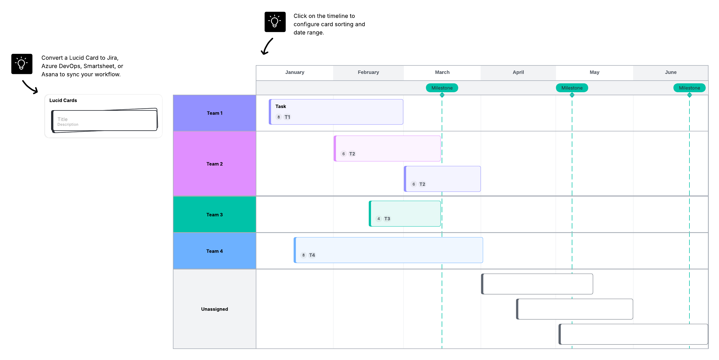Select the Team 4 blue lane header
This screenshot has width=719, height=360.
(x=214, y=251)
